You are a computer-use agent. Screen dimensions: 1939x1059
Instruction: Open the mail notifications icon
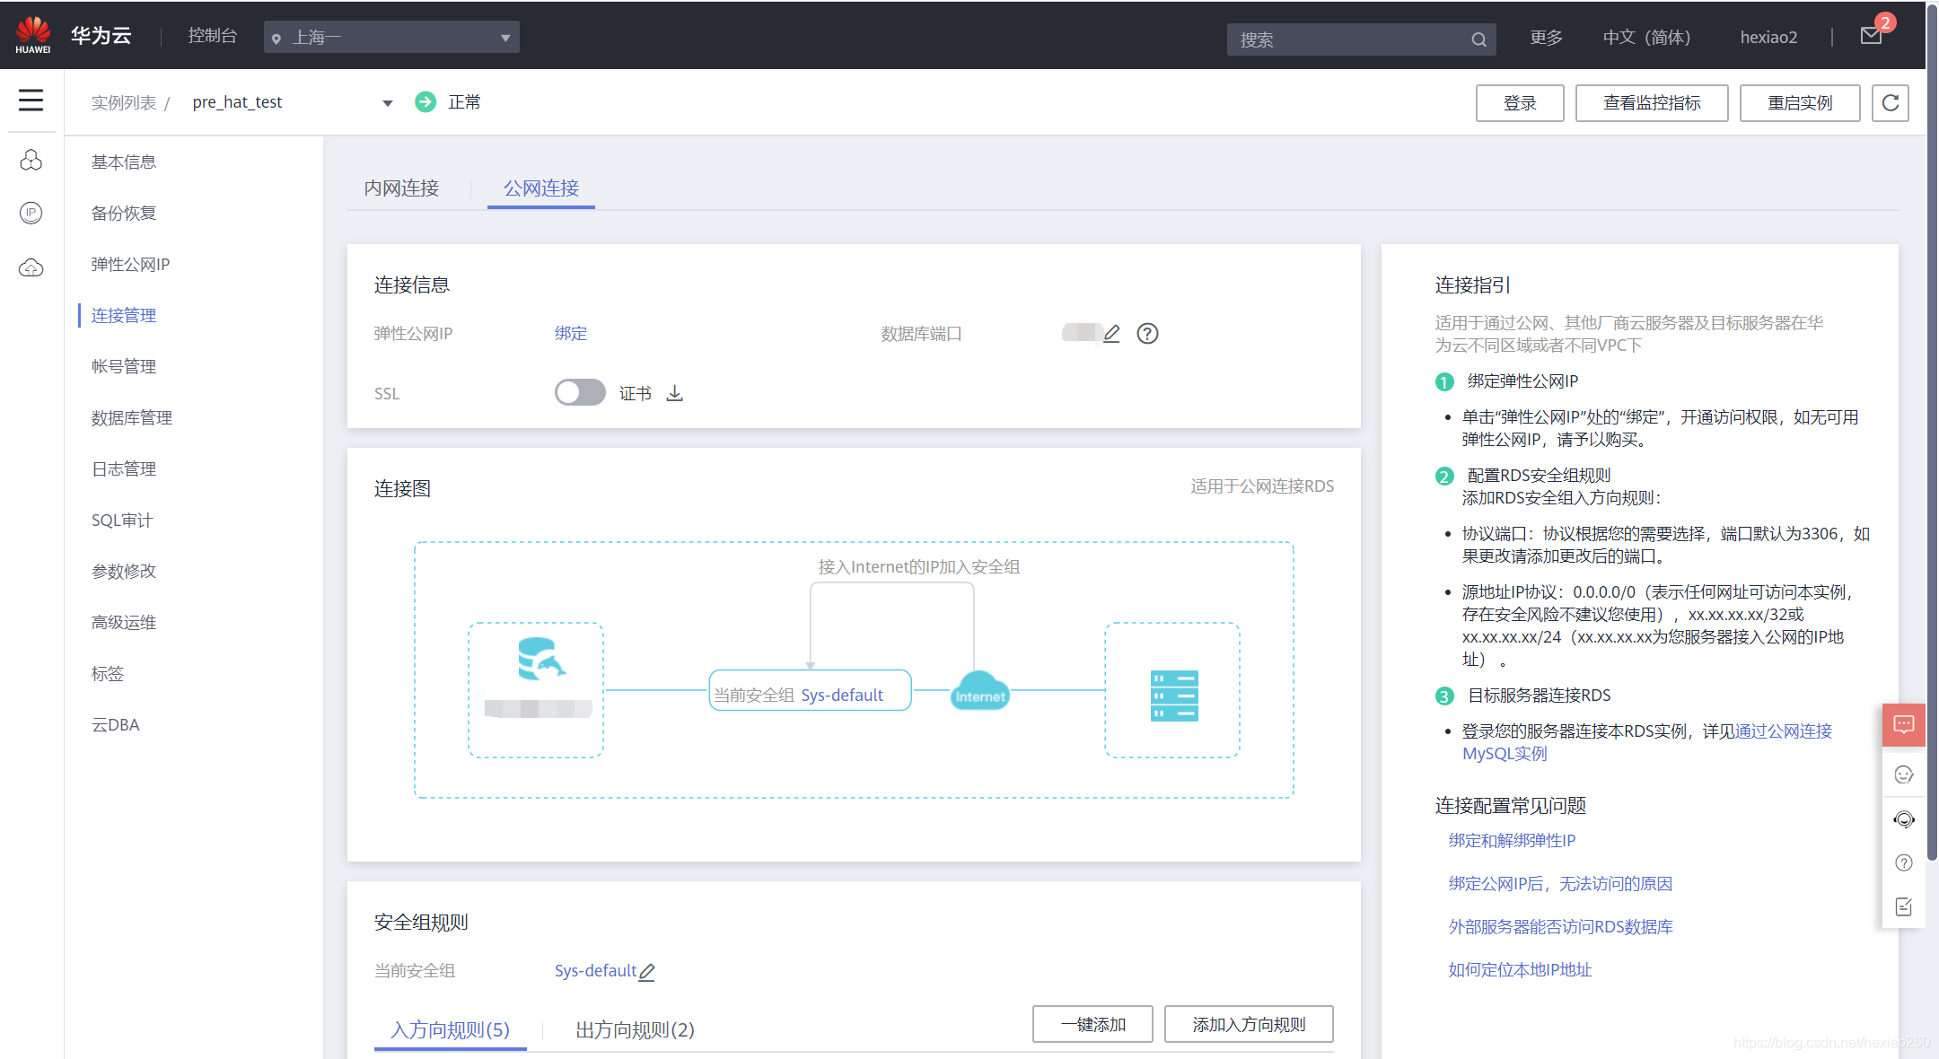(1872, 36)
